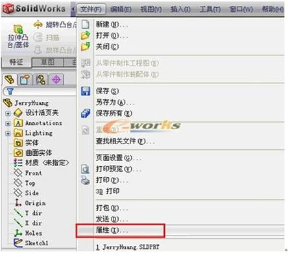
Task: Choose 页面设置(G)... menu entry
Action: pos(119,158)
